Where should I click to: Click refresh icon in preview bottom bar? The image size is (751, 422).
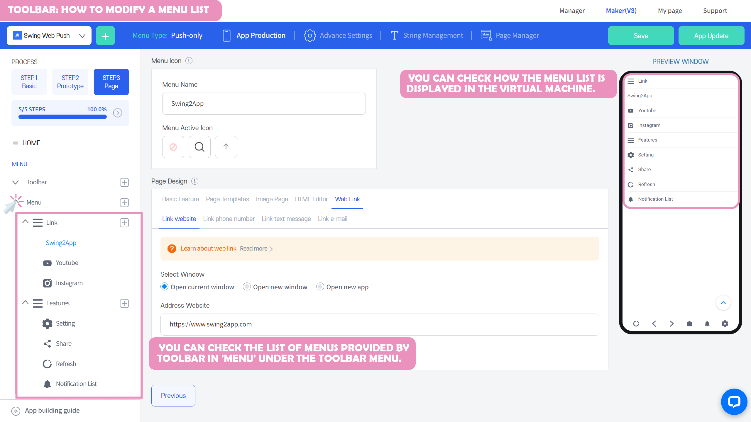(x=636, y=324)
